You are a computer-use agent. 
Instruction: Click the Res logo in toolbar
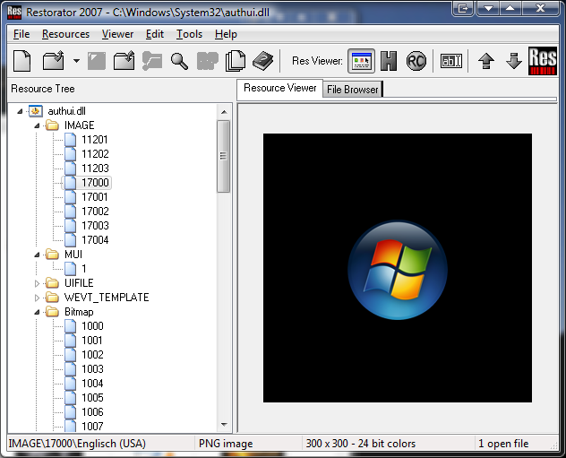click(x=543, y=61)
